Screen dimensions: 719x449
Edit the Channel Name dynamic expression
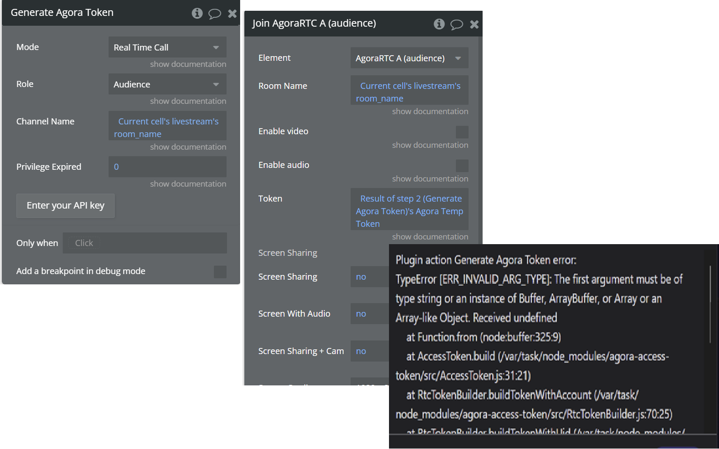pos(168,126)
